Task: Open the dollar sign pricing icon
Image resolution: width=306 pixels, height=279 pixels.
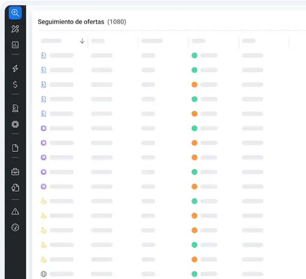Action: tap(15, 85)
